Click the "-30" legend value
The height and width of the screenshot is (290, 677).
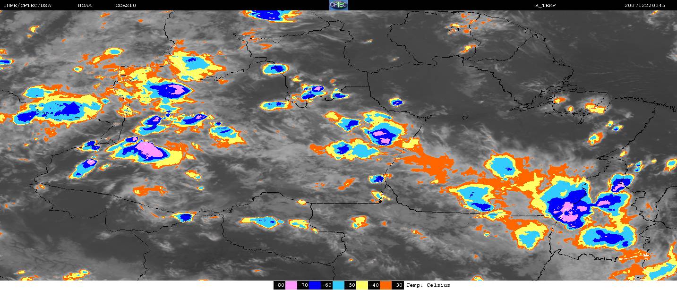tap(398, 285)
